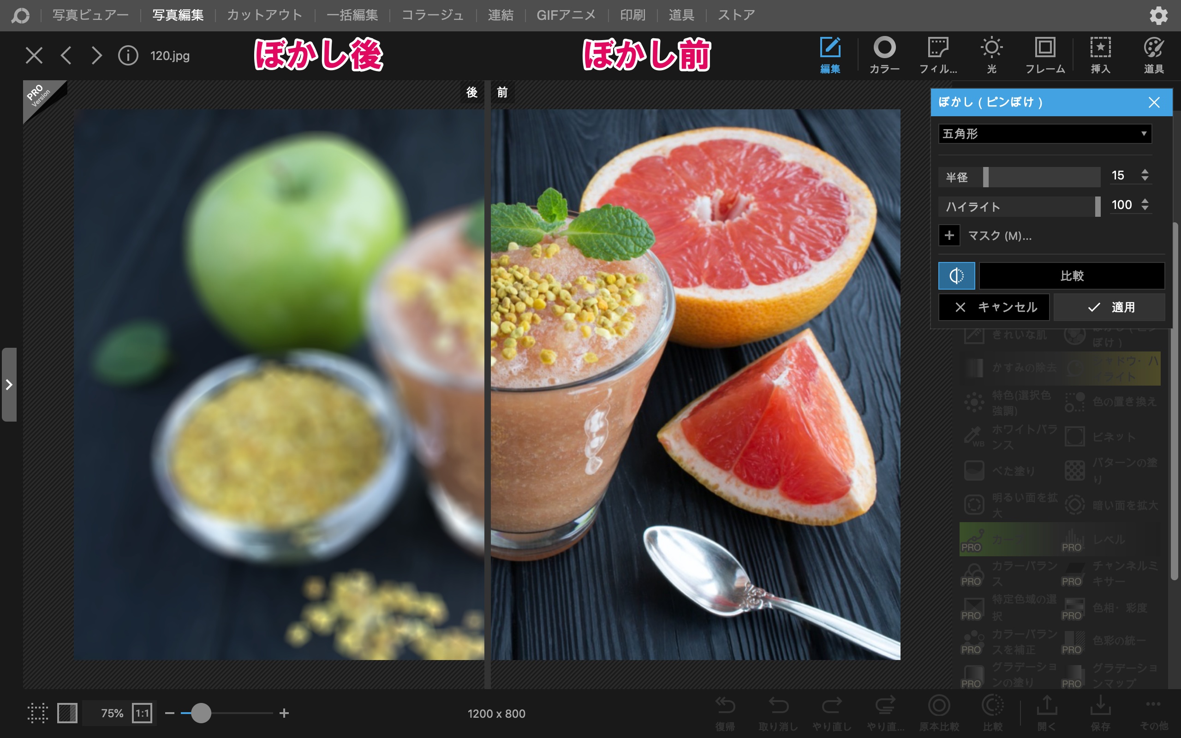Click the 1:1 actual size button
1181x738 pixels.
tap(142, 713)
